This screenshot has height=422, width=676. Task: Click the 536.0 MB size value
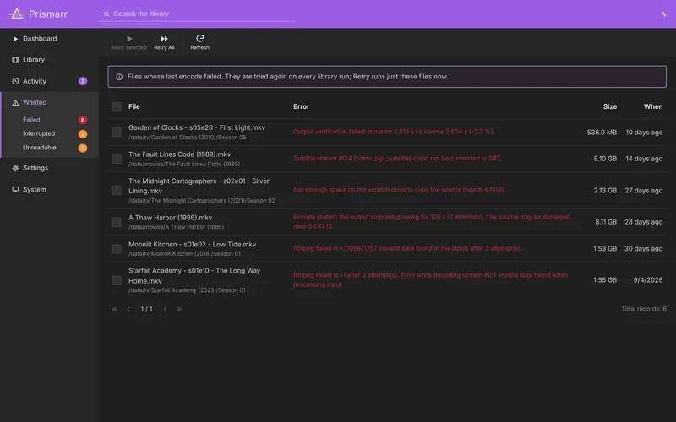coord(602,133)
